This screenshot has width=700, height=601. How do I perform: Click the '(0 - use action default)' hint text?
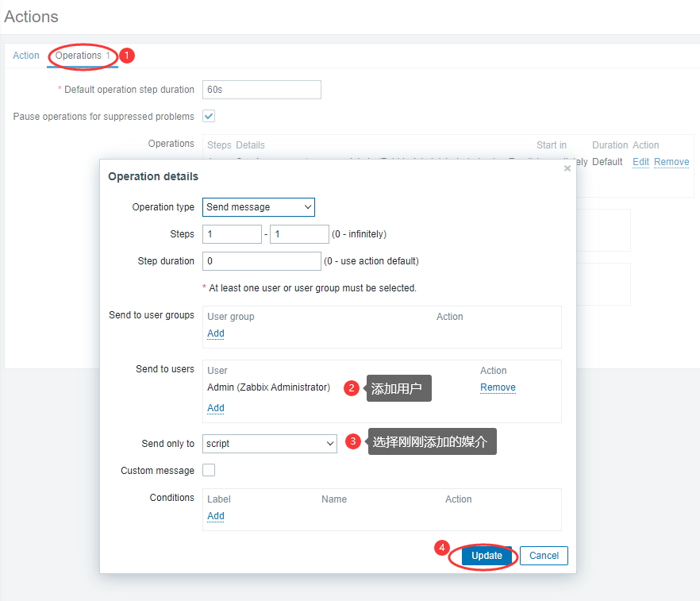[371, 261]
